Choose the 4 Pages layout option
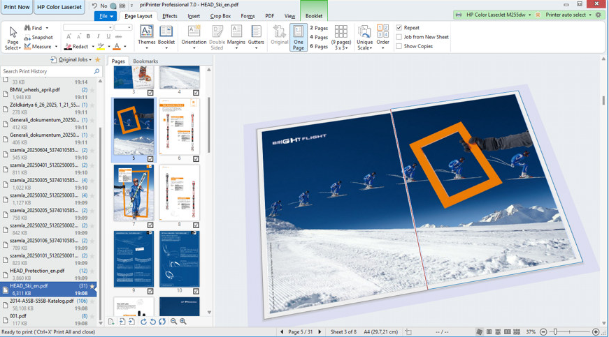This screenshot has height=337, width=609. [319, 37]
